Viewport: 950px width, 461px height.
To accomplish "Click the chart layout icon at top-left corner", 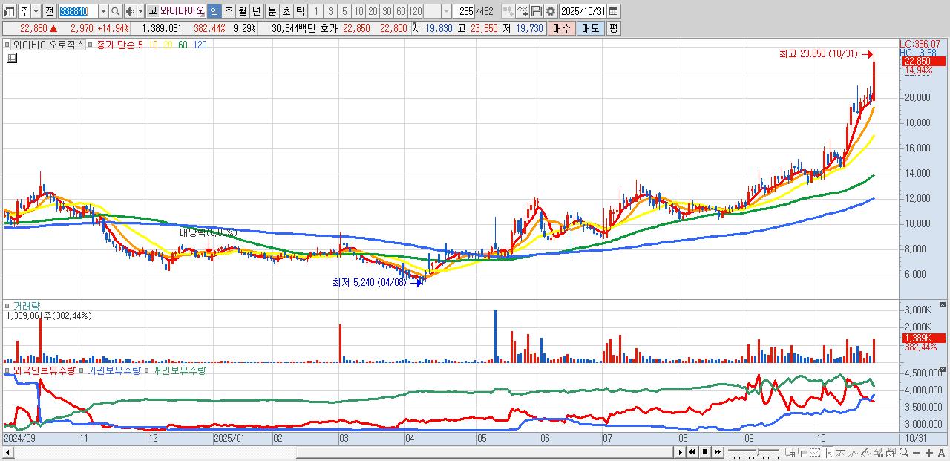I will 9,11.
